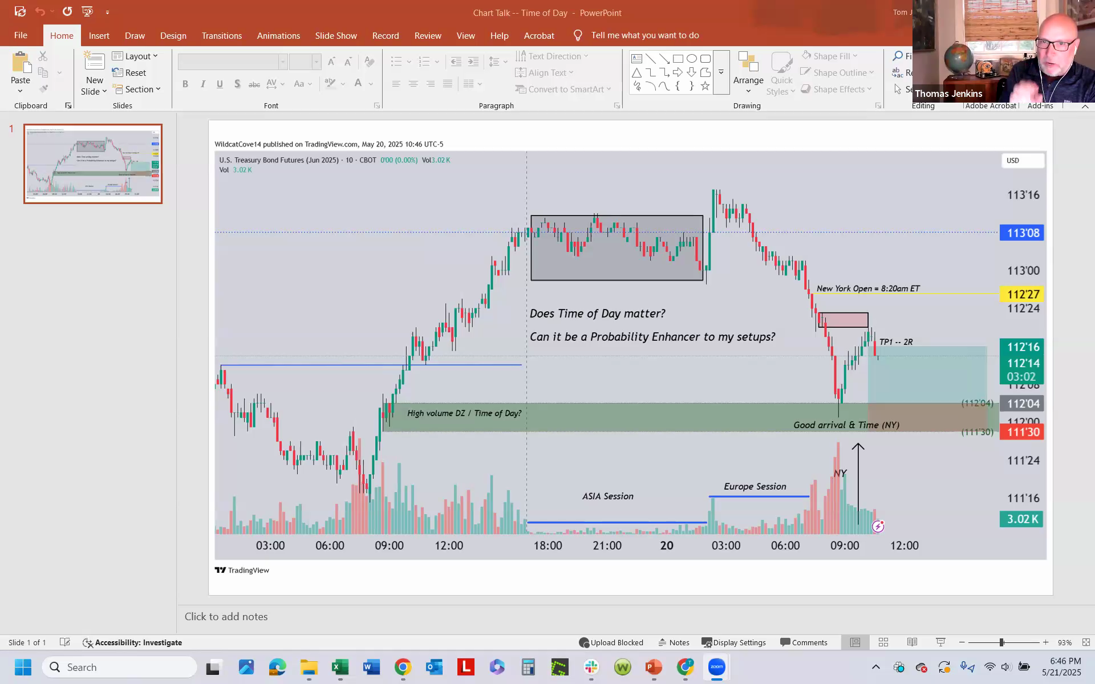Open Reading View from status bar

(x=912, y=642)
